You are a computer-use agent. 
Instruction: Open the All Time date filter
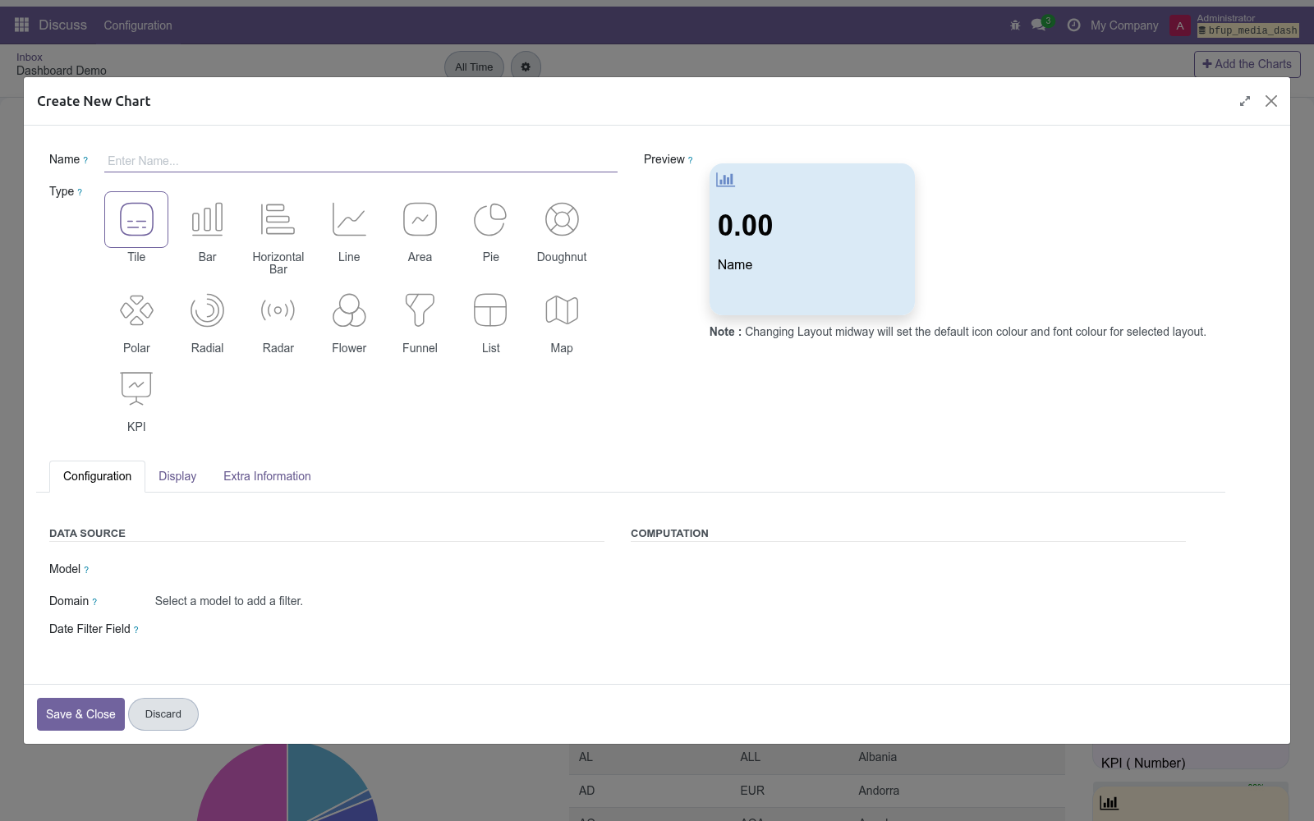coord(474,67)
